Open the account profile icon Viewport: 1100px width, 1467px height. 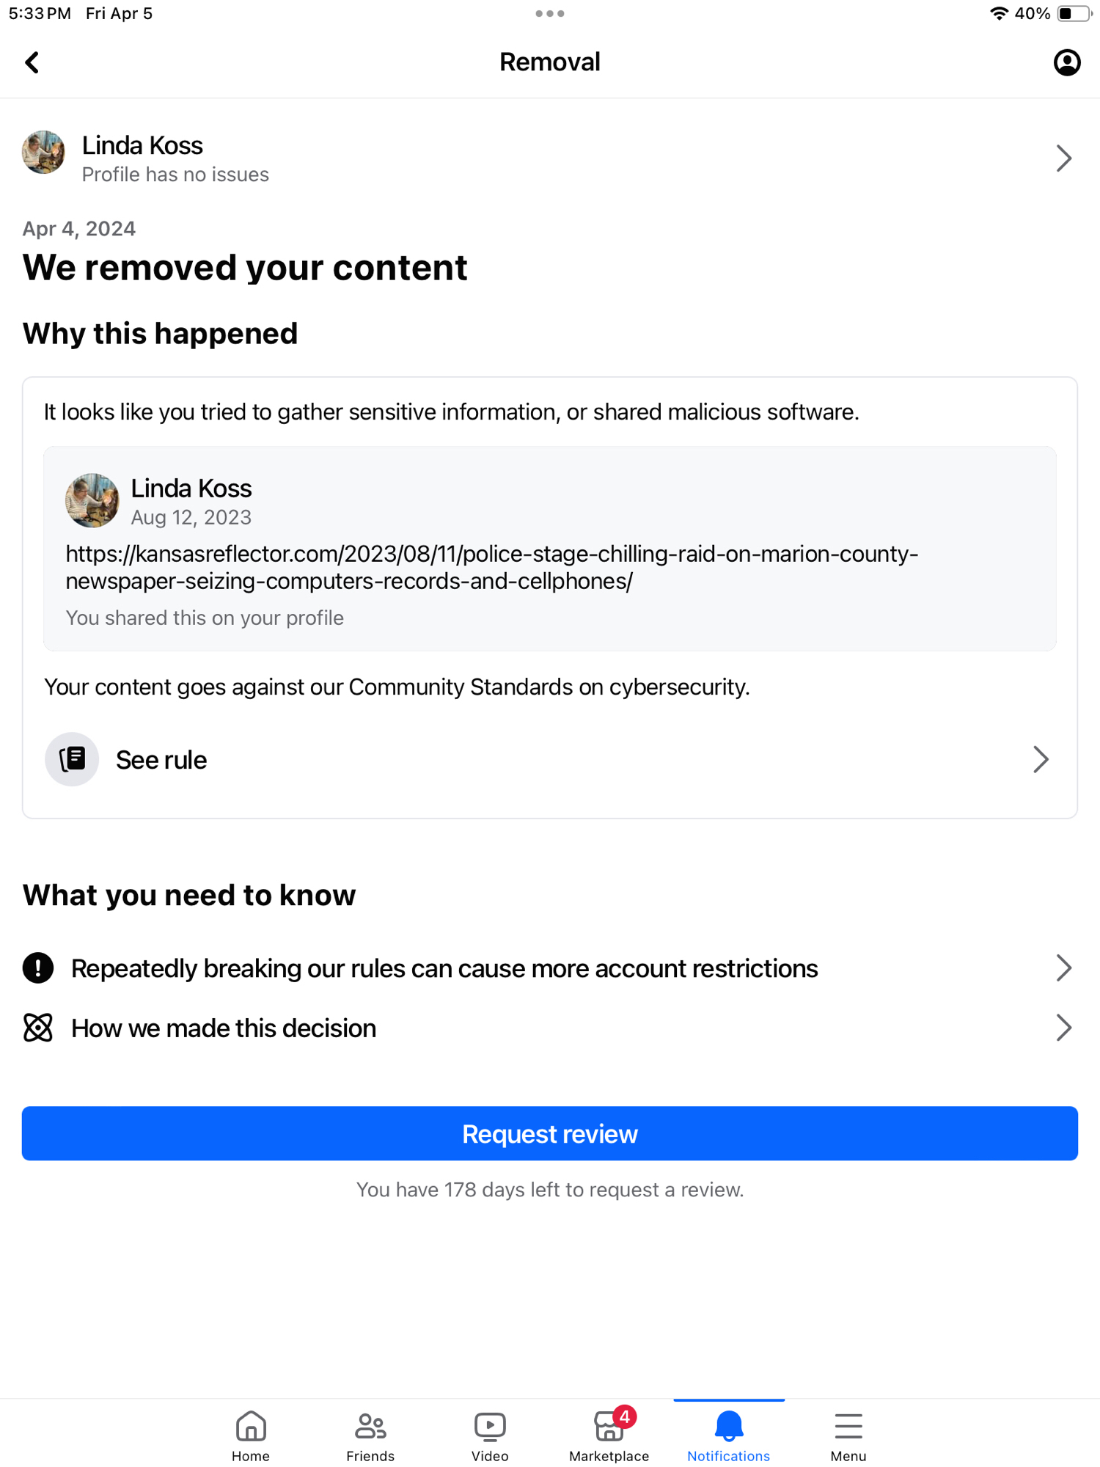coord(1066,62)
